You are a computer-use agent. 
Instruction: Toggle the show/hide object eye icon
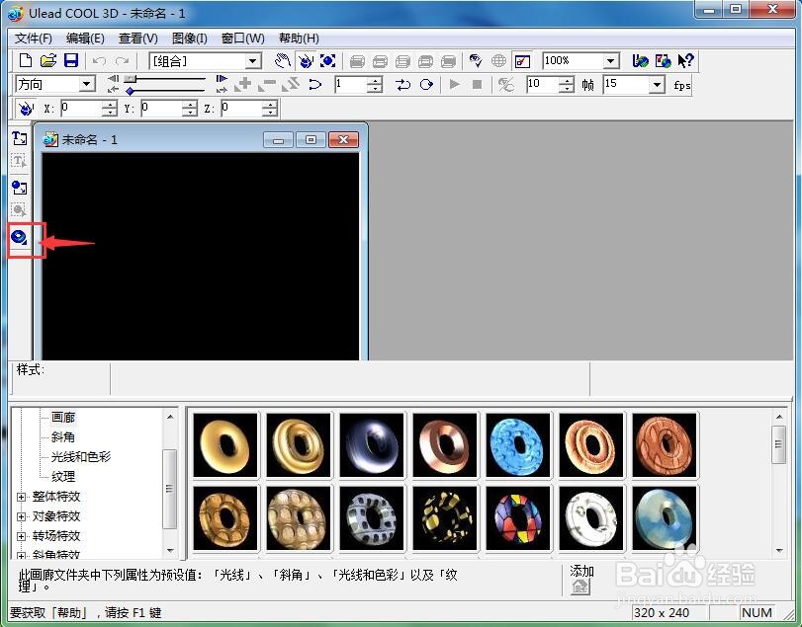(x=476, y=61)
